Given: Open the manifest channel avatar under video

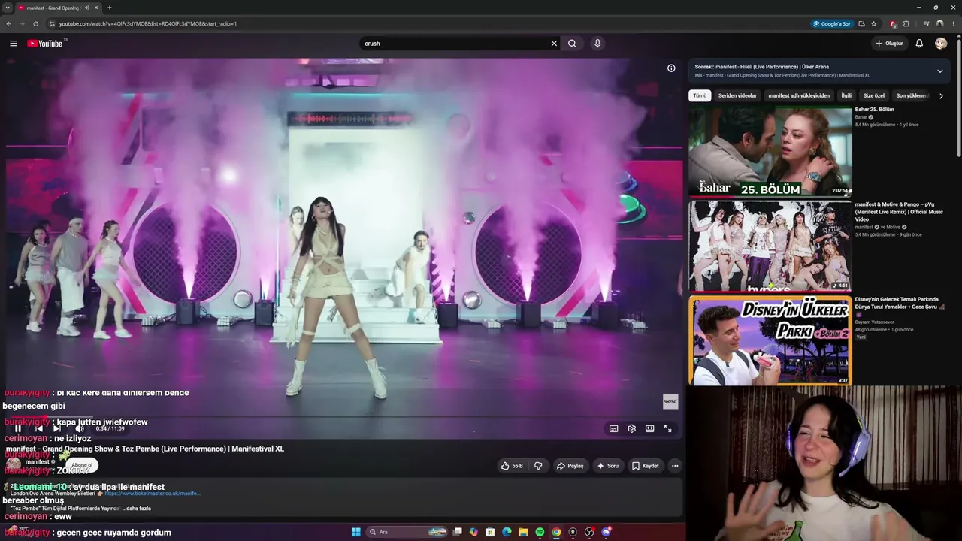Looking at the screenshot, I should coord(14,465).
